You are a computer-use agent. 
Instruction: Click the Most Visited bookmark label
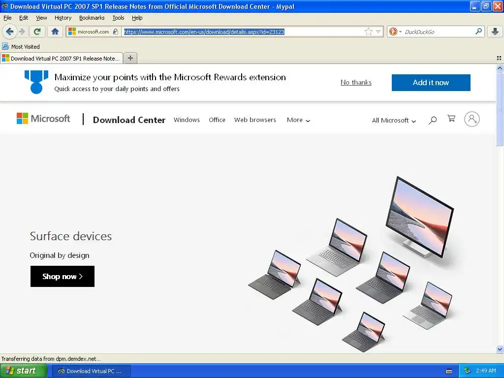coord(26,47)
